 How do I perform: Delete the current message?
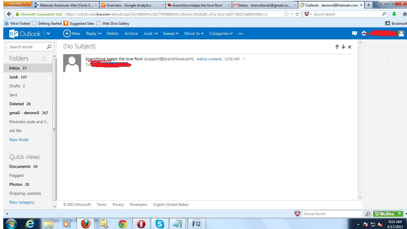pos(113,34)
